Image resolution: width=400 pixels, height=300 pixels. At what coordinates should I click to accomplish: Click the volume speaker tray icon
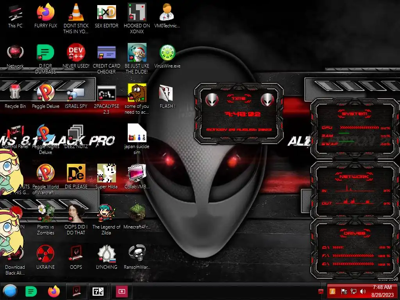point(362,291)
